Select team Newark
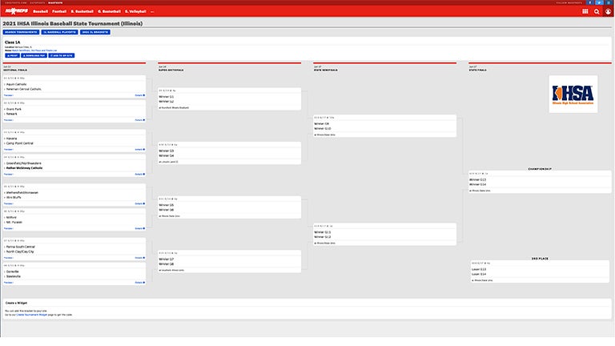 click(x=12, y=114)
